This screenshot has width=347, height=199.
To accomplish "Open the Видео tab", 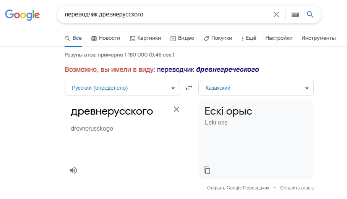I will (182, 38).
